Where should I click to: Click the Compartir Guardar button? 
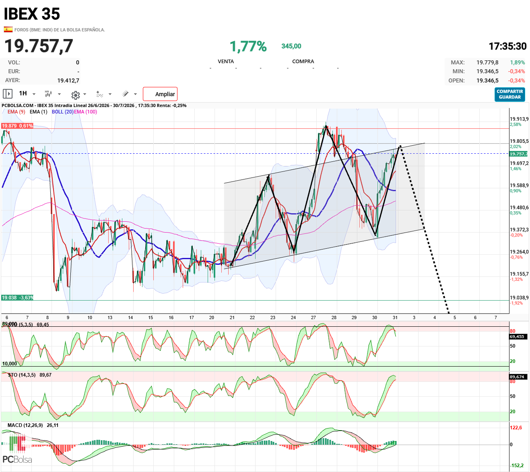(x=510, y=95)
